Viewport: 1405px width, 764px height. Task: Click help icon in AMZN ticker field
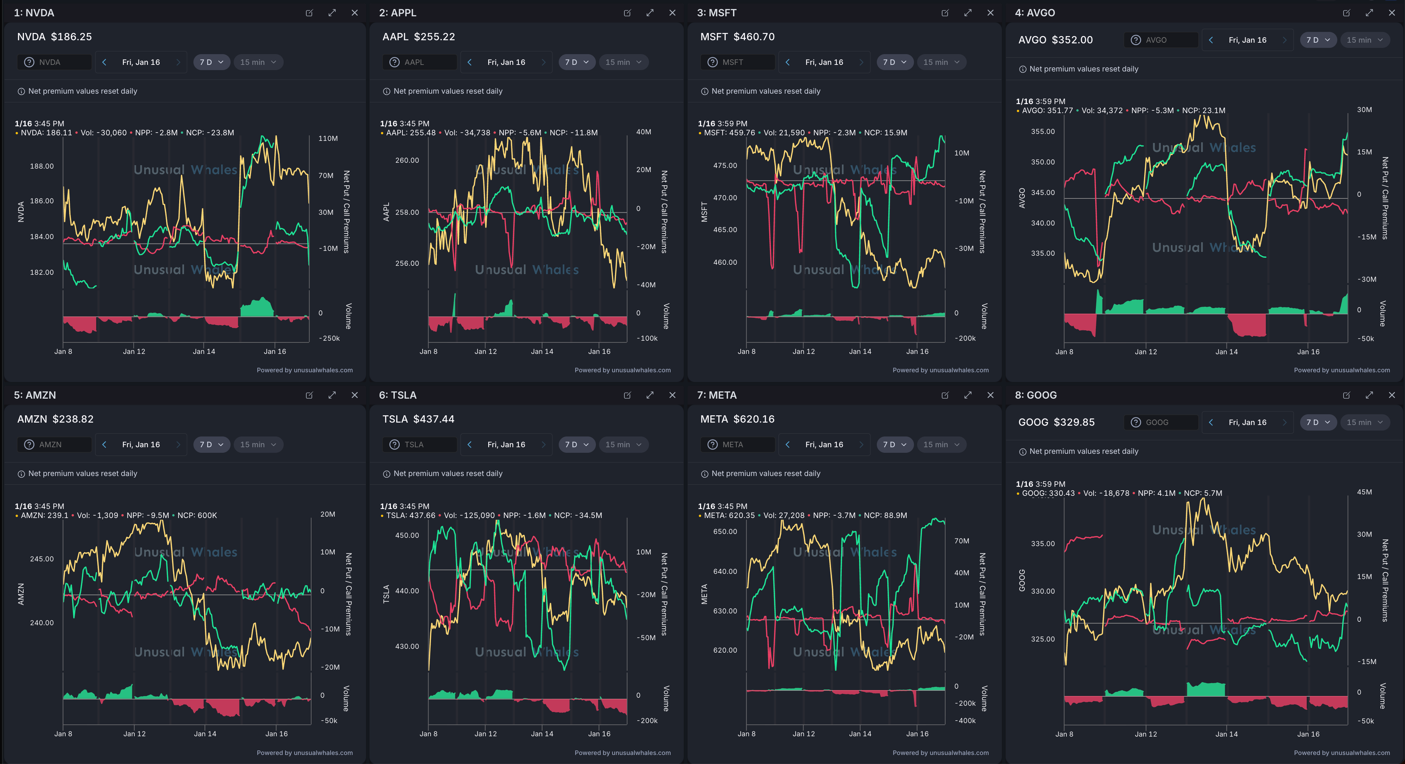(x=30, y=445)
